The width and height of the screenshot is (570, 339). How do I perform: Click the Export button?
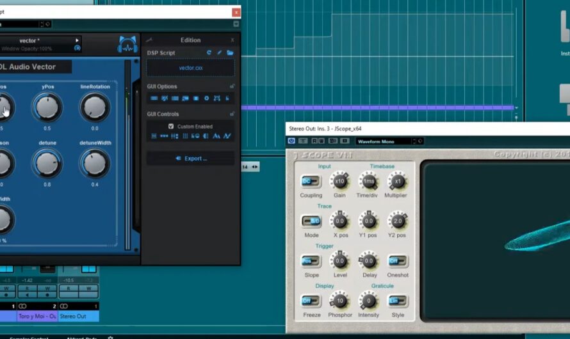click(x=190, y=159)
